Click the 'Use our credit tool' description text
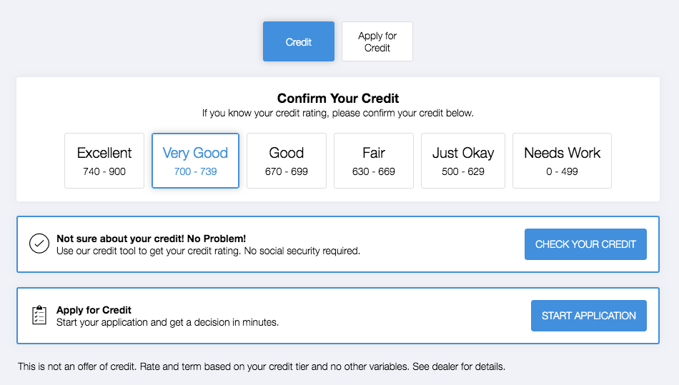679x385 pixels. tap(208, 251)
